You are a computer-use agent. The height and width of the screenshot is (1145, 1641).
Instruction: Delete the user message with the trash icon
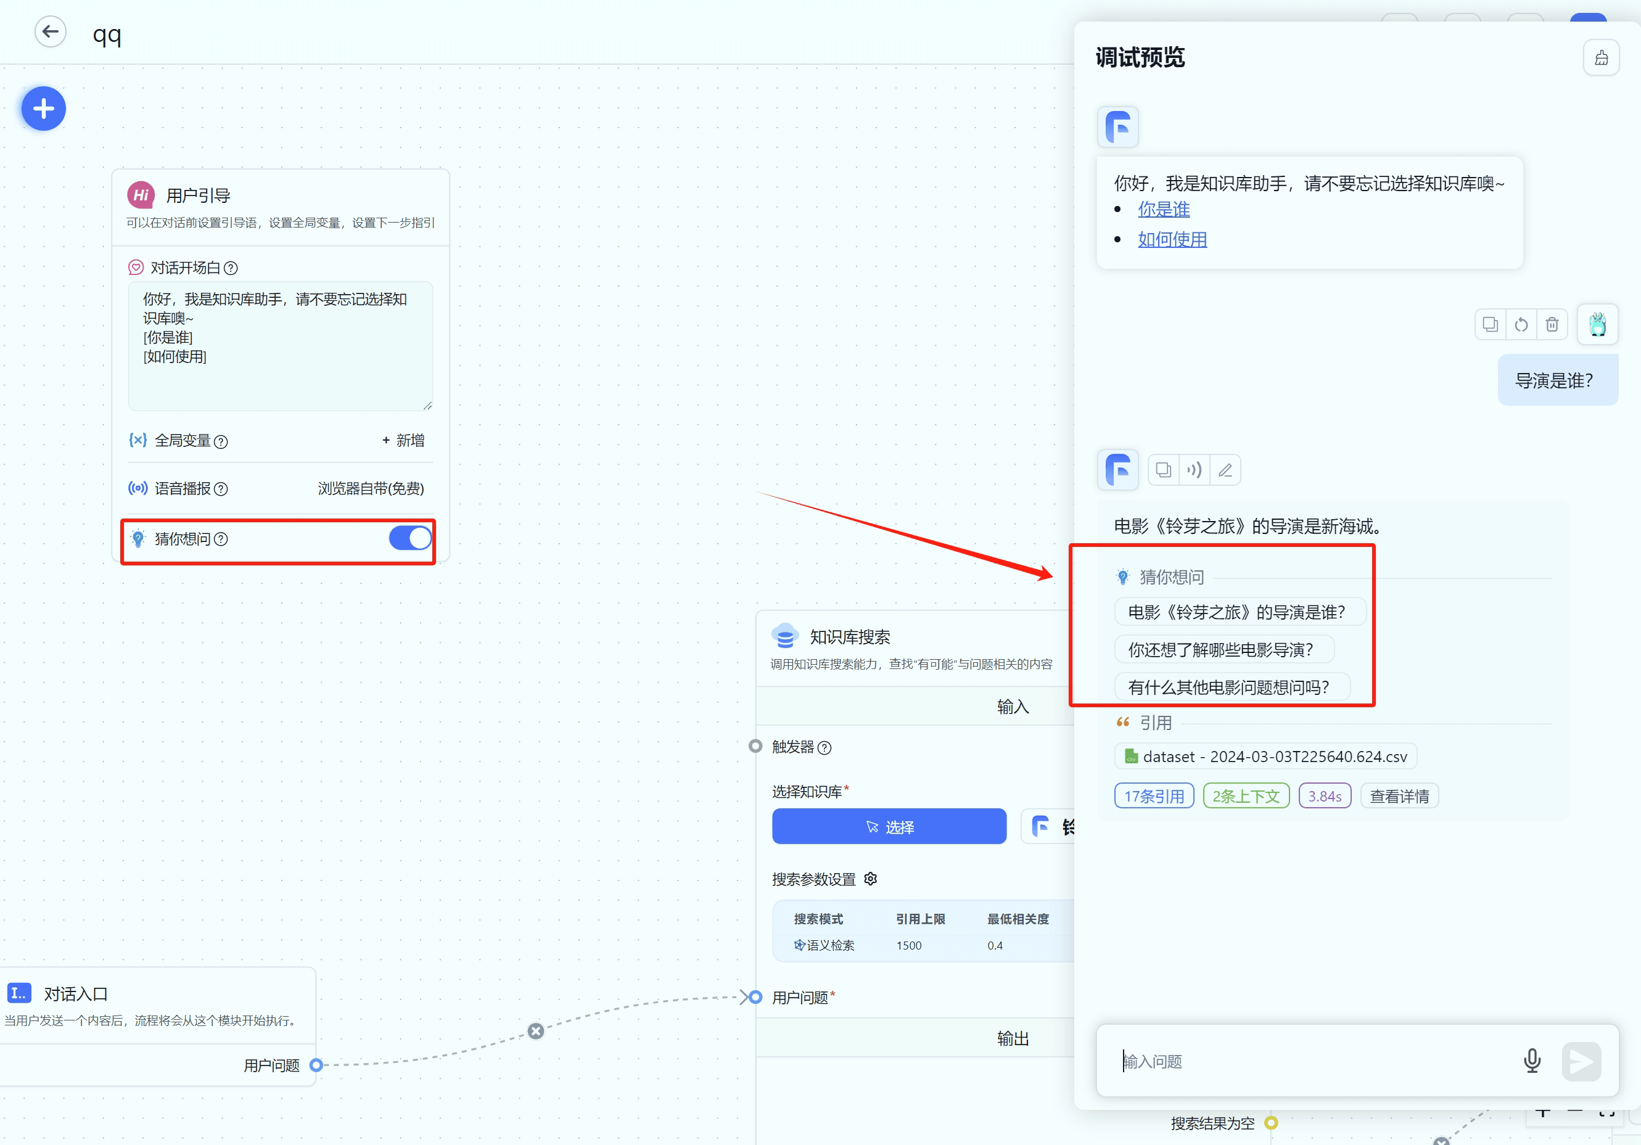1552,324
